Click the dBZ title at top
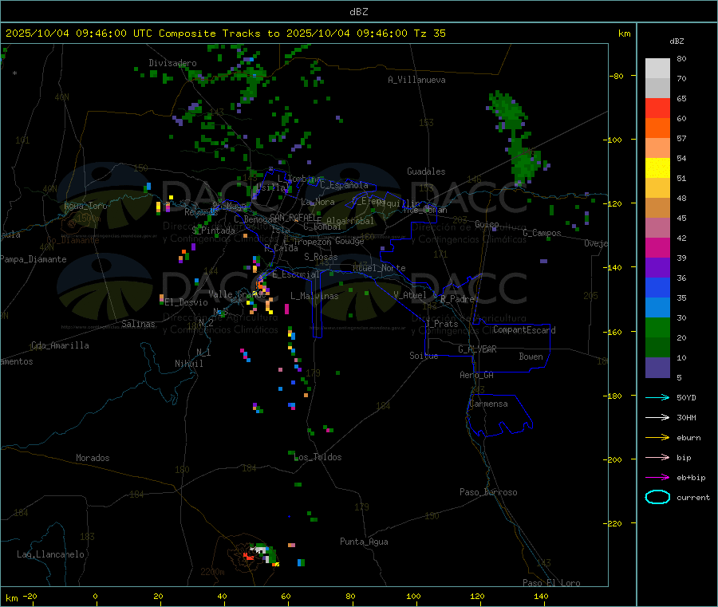The width and height of the screenshot is (718, 607). tap(358, 11)
